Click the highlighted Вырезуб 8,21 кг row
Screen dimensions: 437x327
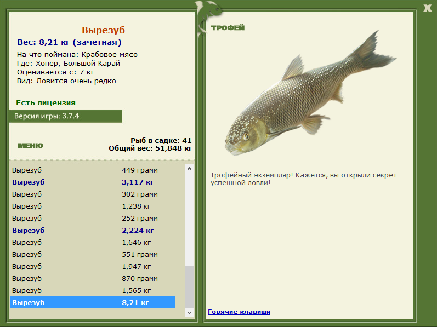pos(92,302)
